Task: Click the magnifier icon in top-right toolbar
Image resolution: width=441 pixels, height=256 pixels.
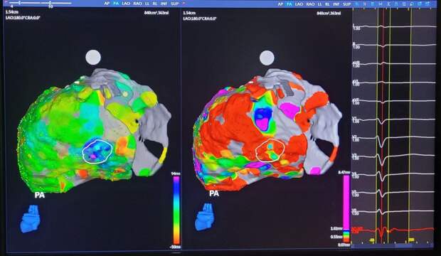Action: click(x=411, y=4)
